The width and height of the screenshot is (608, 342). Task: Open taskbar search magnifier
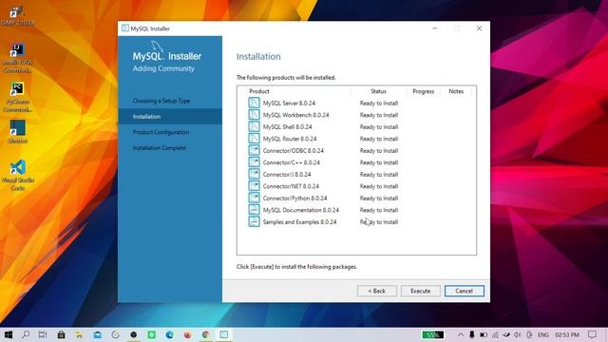pyautogui.click(x=26, y=334)
